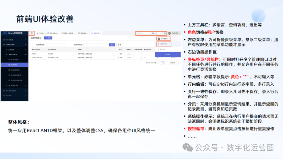Switch to the 静态文本管理 tab
Viewport: 283px width, 159px height.
(x=68, y=33)
